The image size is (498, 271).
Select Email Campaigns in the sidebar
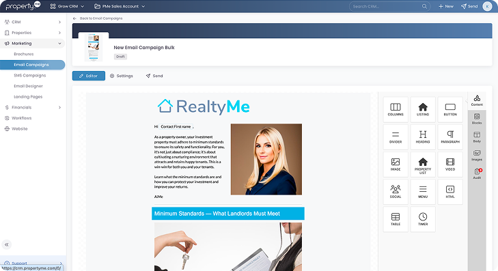coord(33,65)
